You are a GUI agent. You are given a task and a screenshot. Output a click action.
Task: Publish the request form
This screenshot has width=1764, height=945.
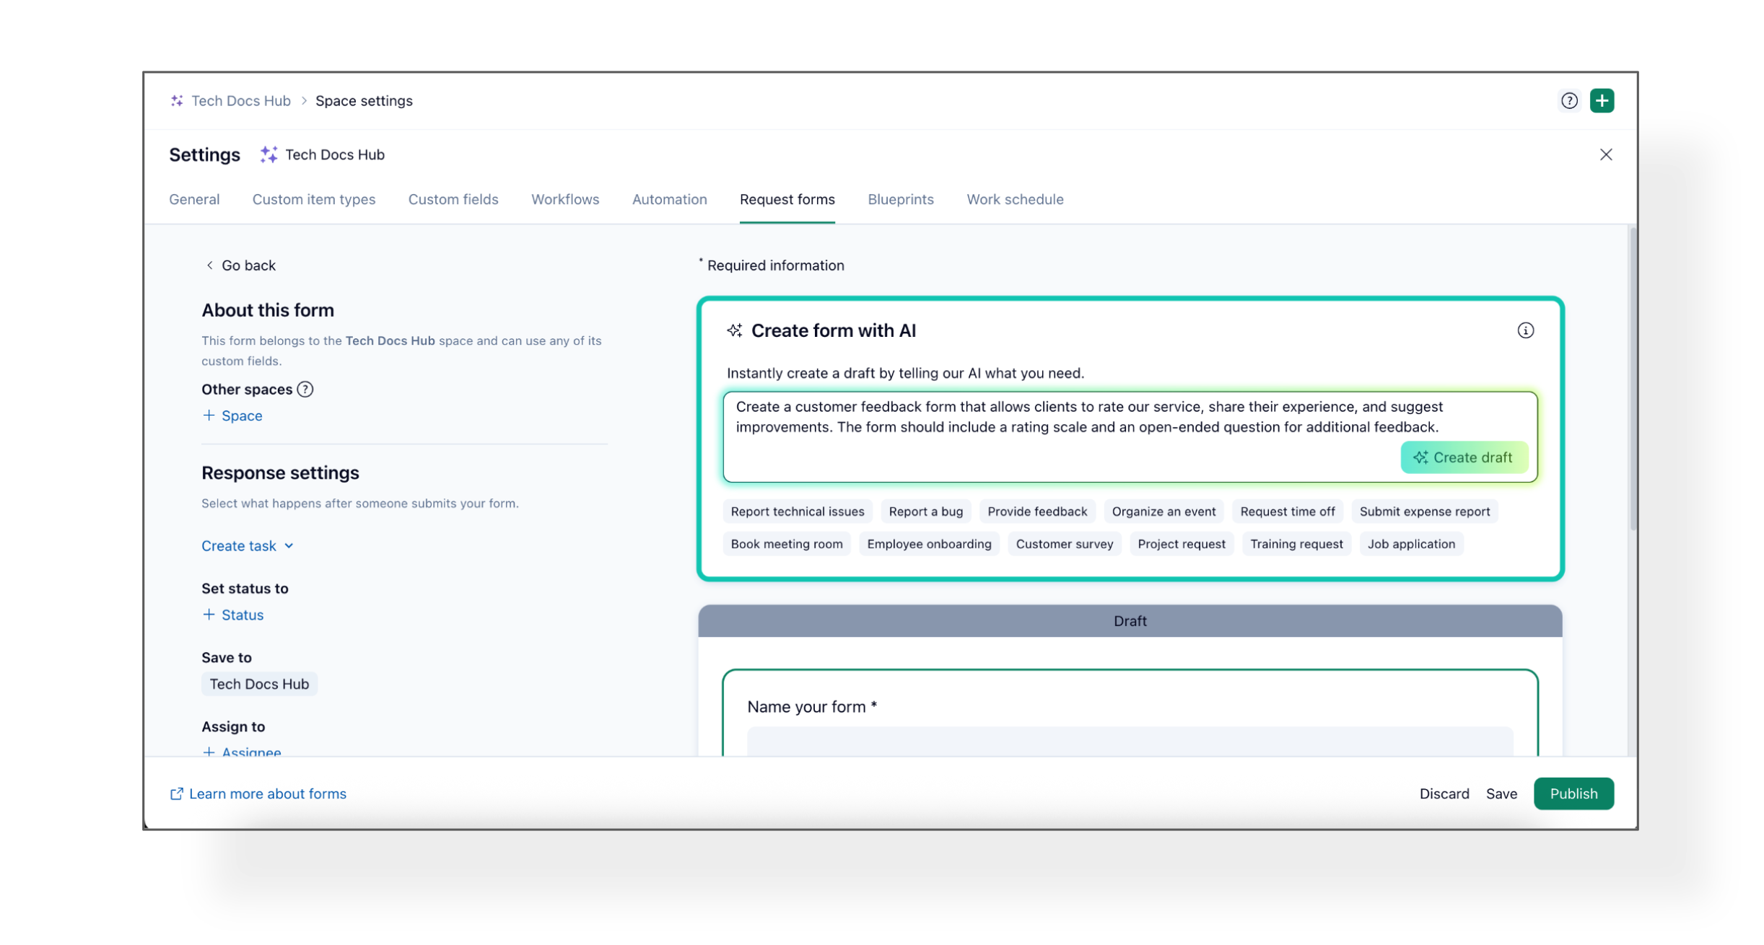[x=1573, y=794]
